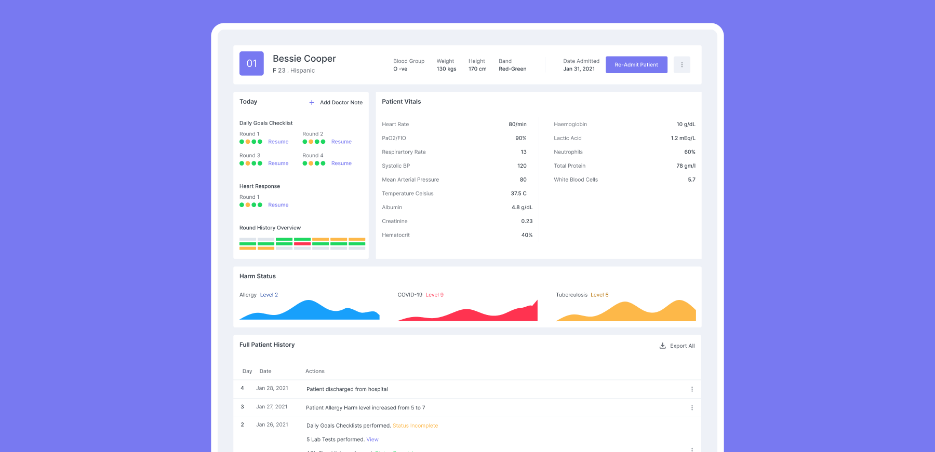Open row options for Jan 27 allergy entry

click(692, 408)
